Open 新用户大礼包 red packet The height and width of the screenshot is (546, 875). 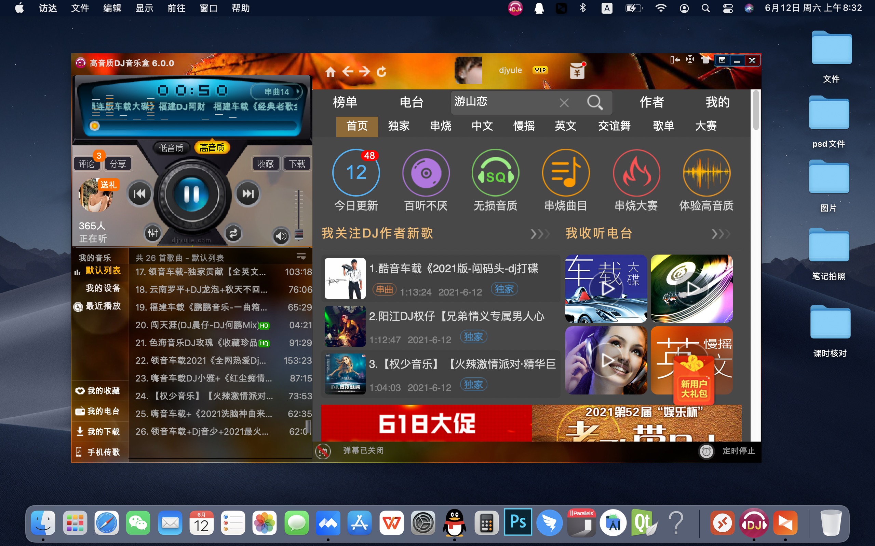coord(694,379)
